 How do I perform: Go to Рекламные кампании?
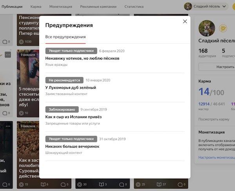pos(98,7)
